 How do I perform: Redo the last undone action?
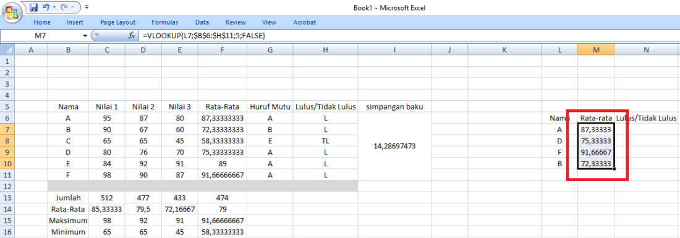tap(65, 7)
